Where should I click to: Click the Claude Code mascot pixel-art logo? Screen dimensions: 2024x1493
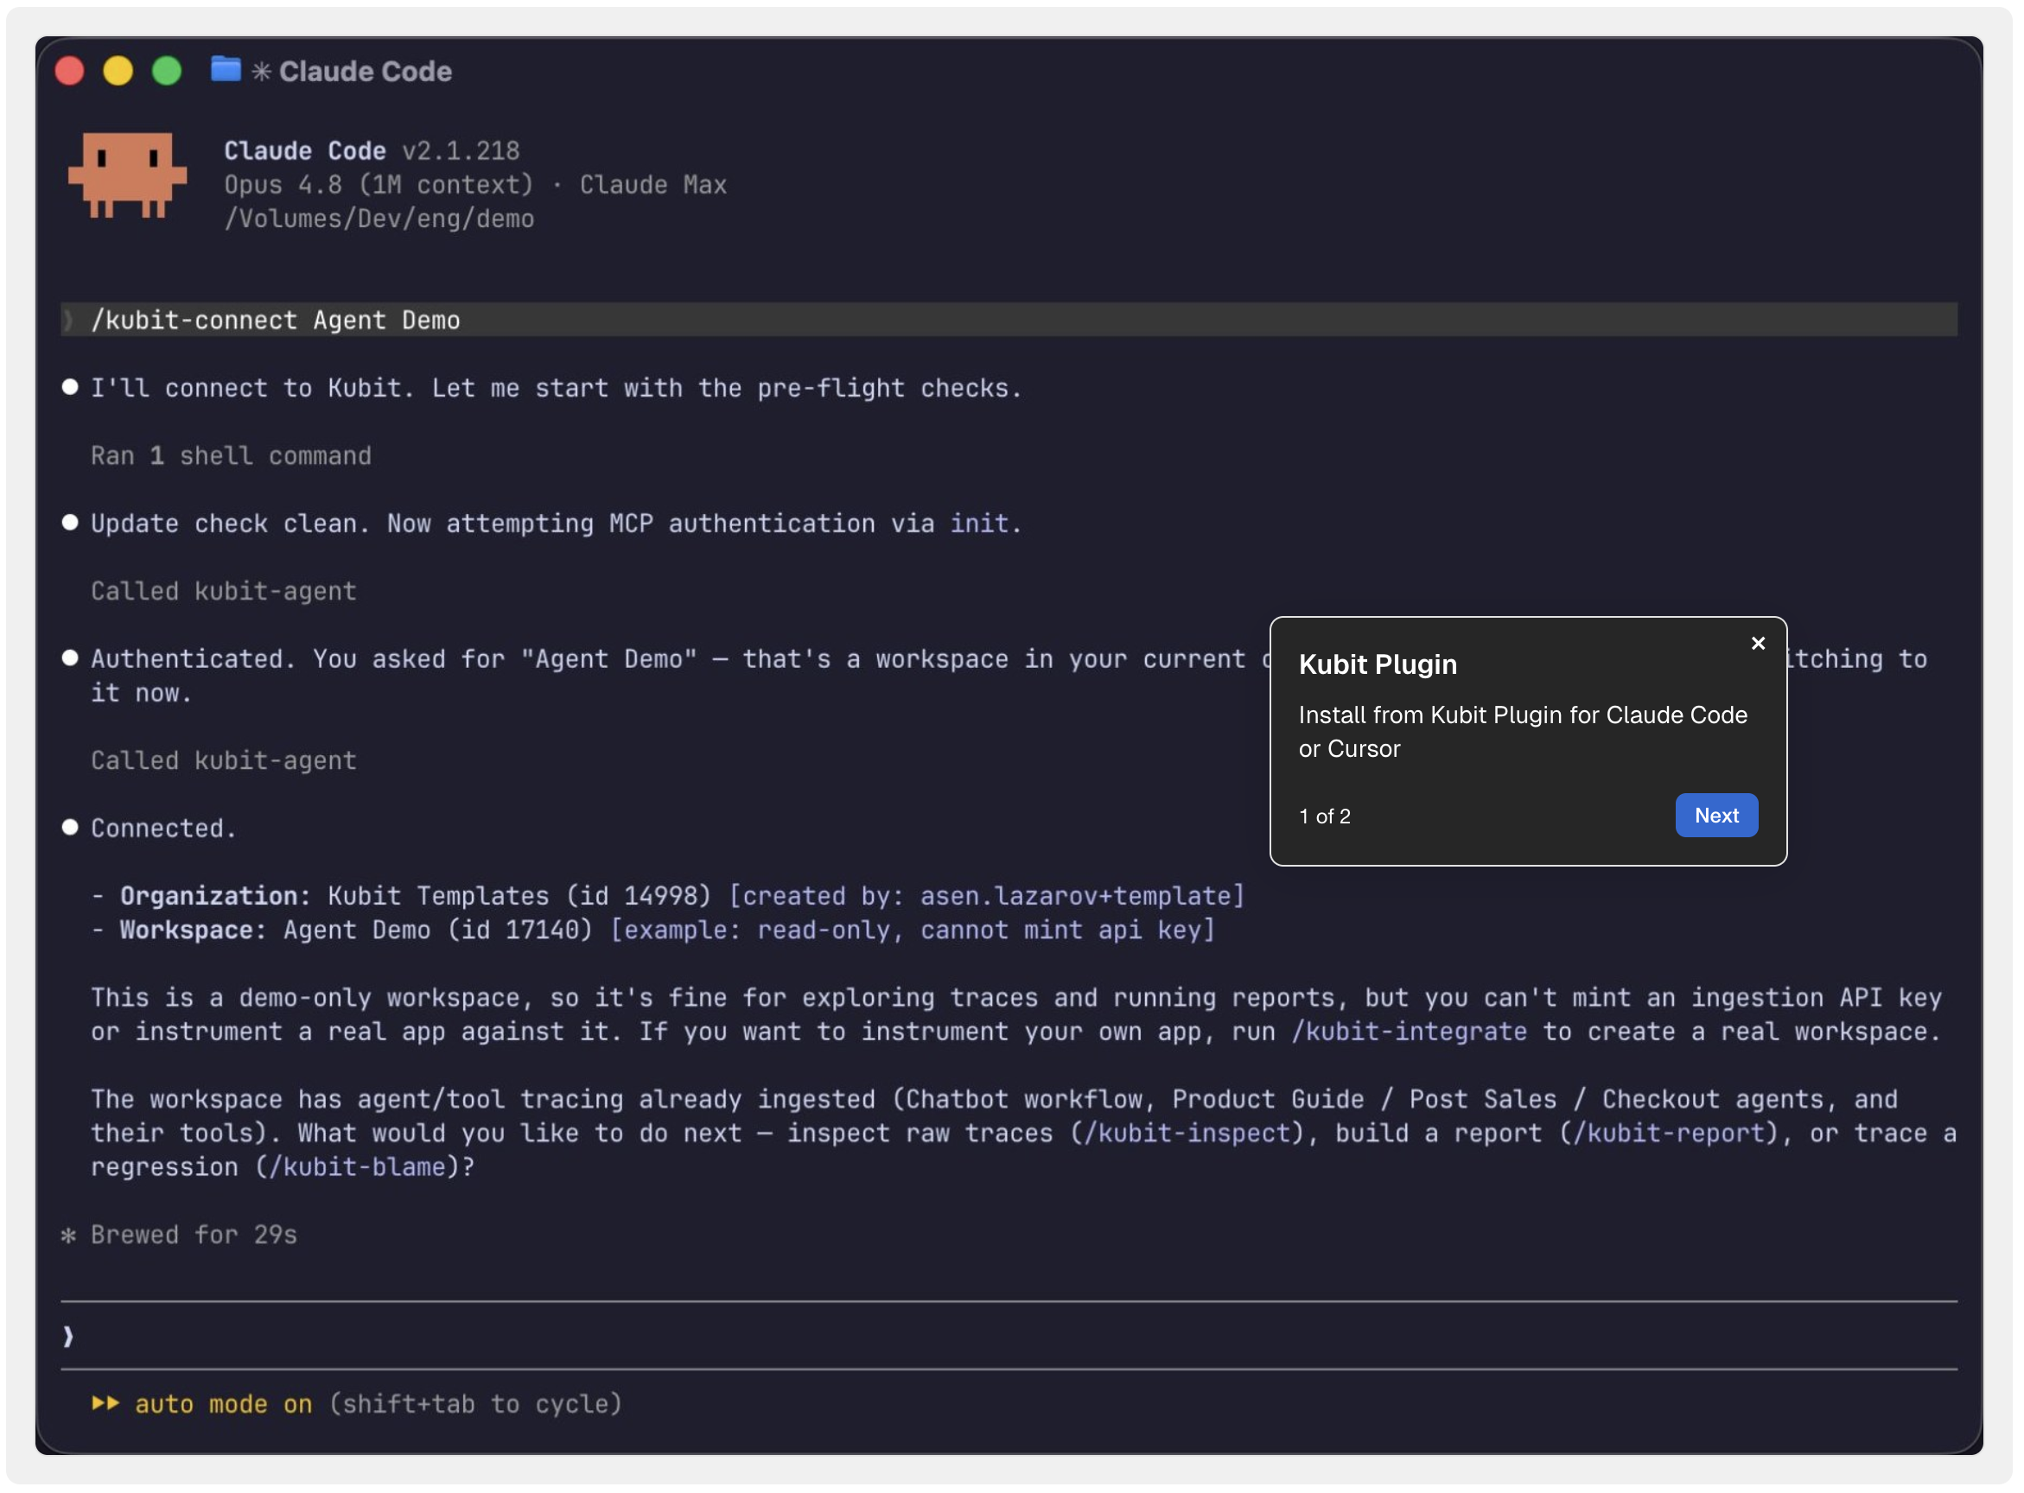[127, 175]
